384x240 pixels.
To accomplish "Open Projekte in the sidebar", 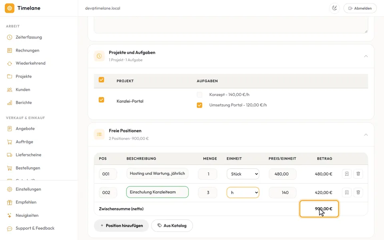I will point(24,76).
